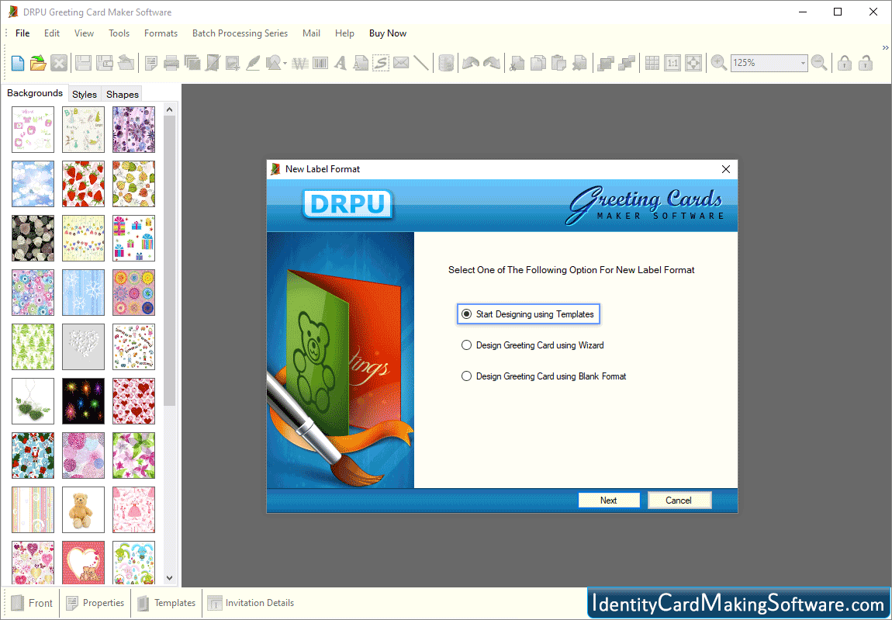
Task: Open the Templates tab at bottom
Action: pos(168,603)
